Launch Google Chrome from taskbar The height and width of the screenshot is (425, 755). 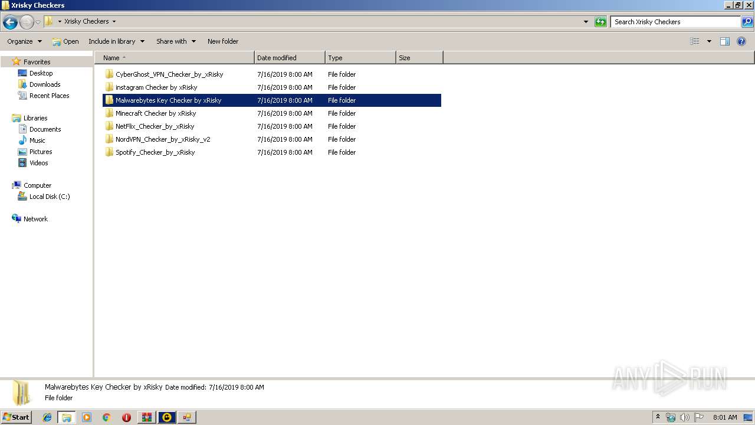click(107, 417)
